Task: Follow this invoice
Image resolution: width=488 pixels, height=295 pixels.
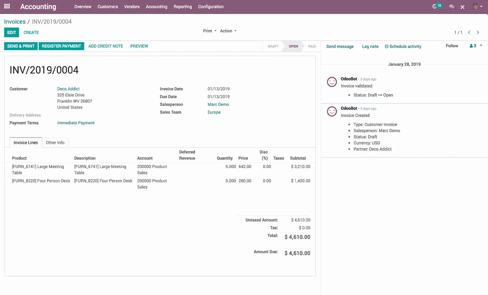Action: [452, 46]
